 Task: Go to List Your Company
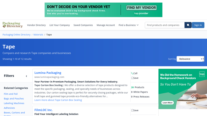60,25
